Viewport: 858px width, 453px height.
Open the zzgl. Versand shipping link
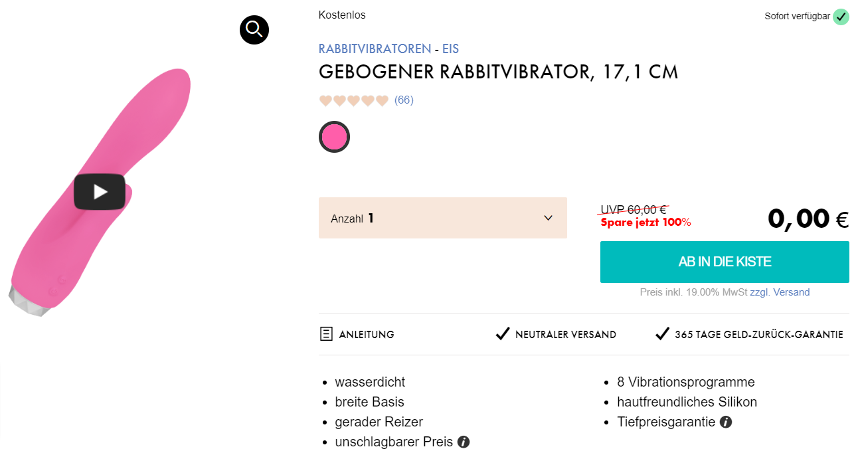(780, 292)
